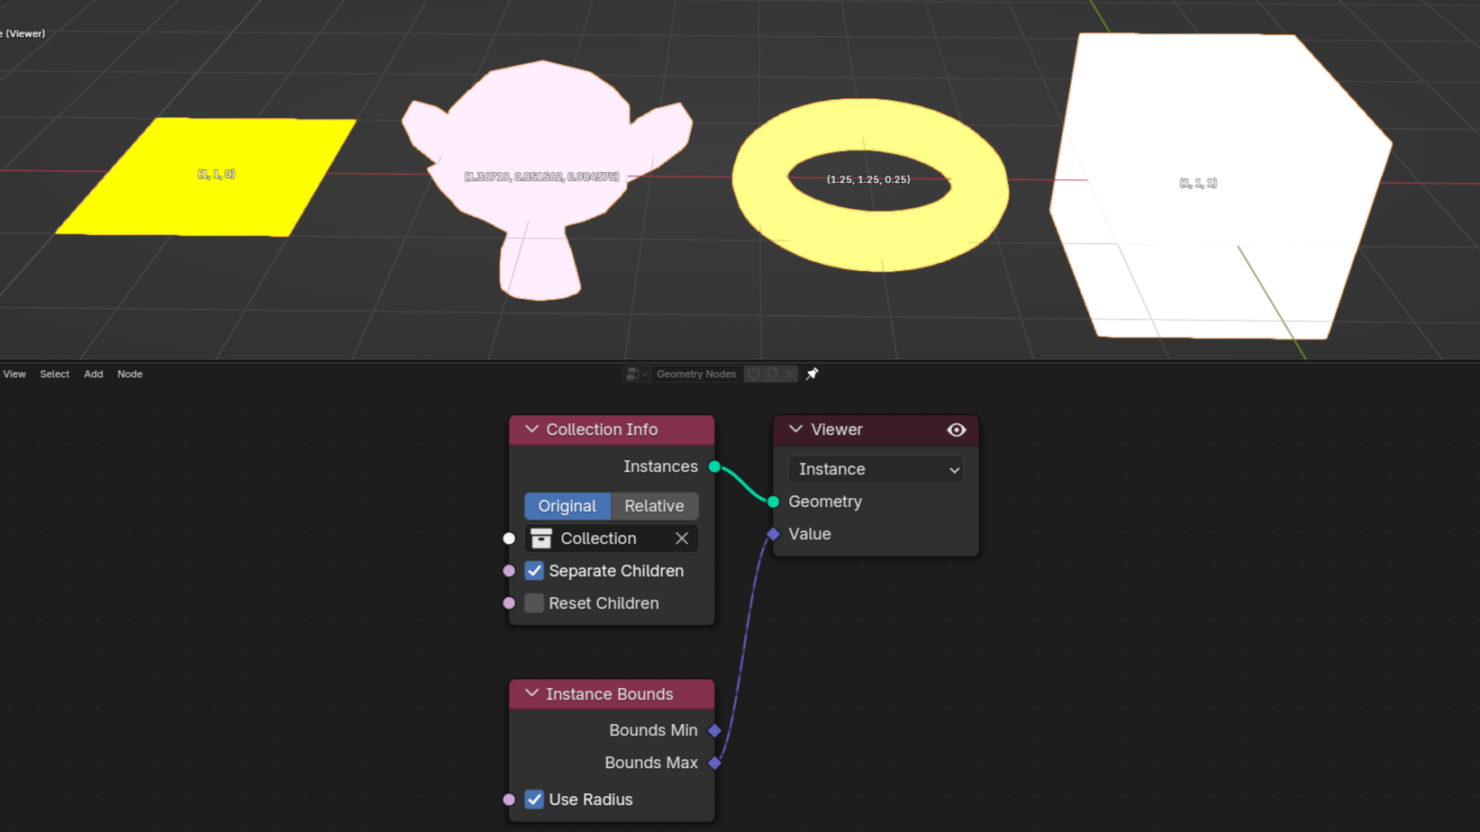Unlink the Geometry Nodes data-block
Screen dimensions: 1480x832
(789, 374)
